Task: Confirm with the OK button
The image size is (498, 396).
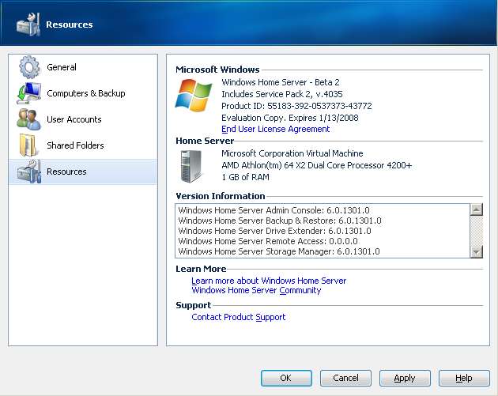Action: click(286, 378)
